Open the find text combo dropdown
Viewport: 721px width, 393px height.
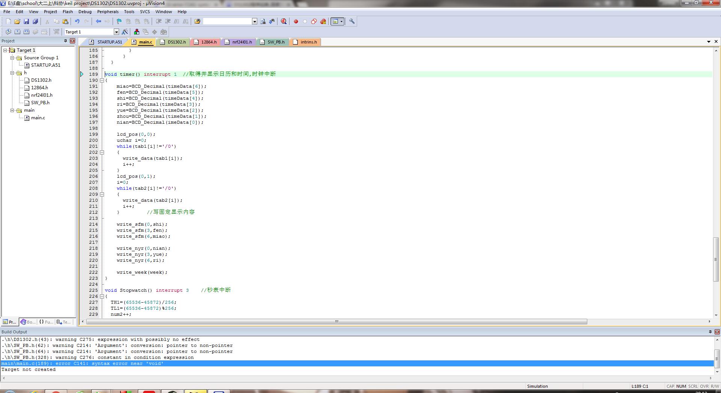point(255,21)
